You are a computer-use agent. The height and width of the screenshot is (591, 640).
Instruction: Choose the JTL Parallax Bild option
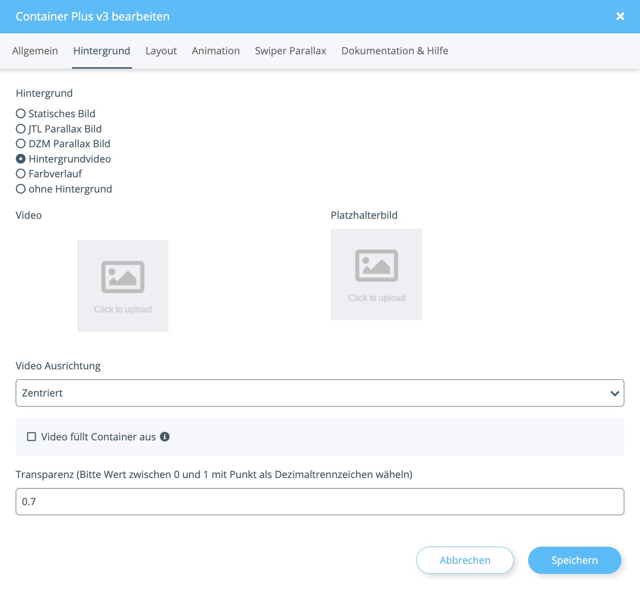(x=21, y=129)
